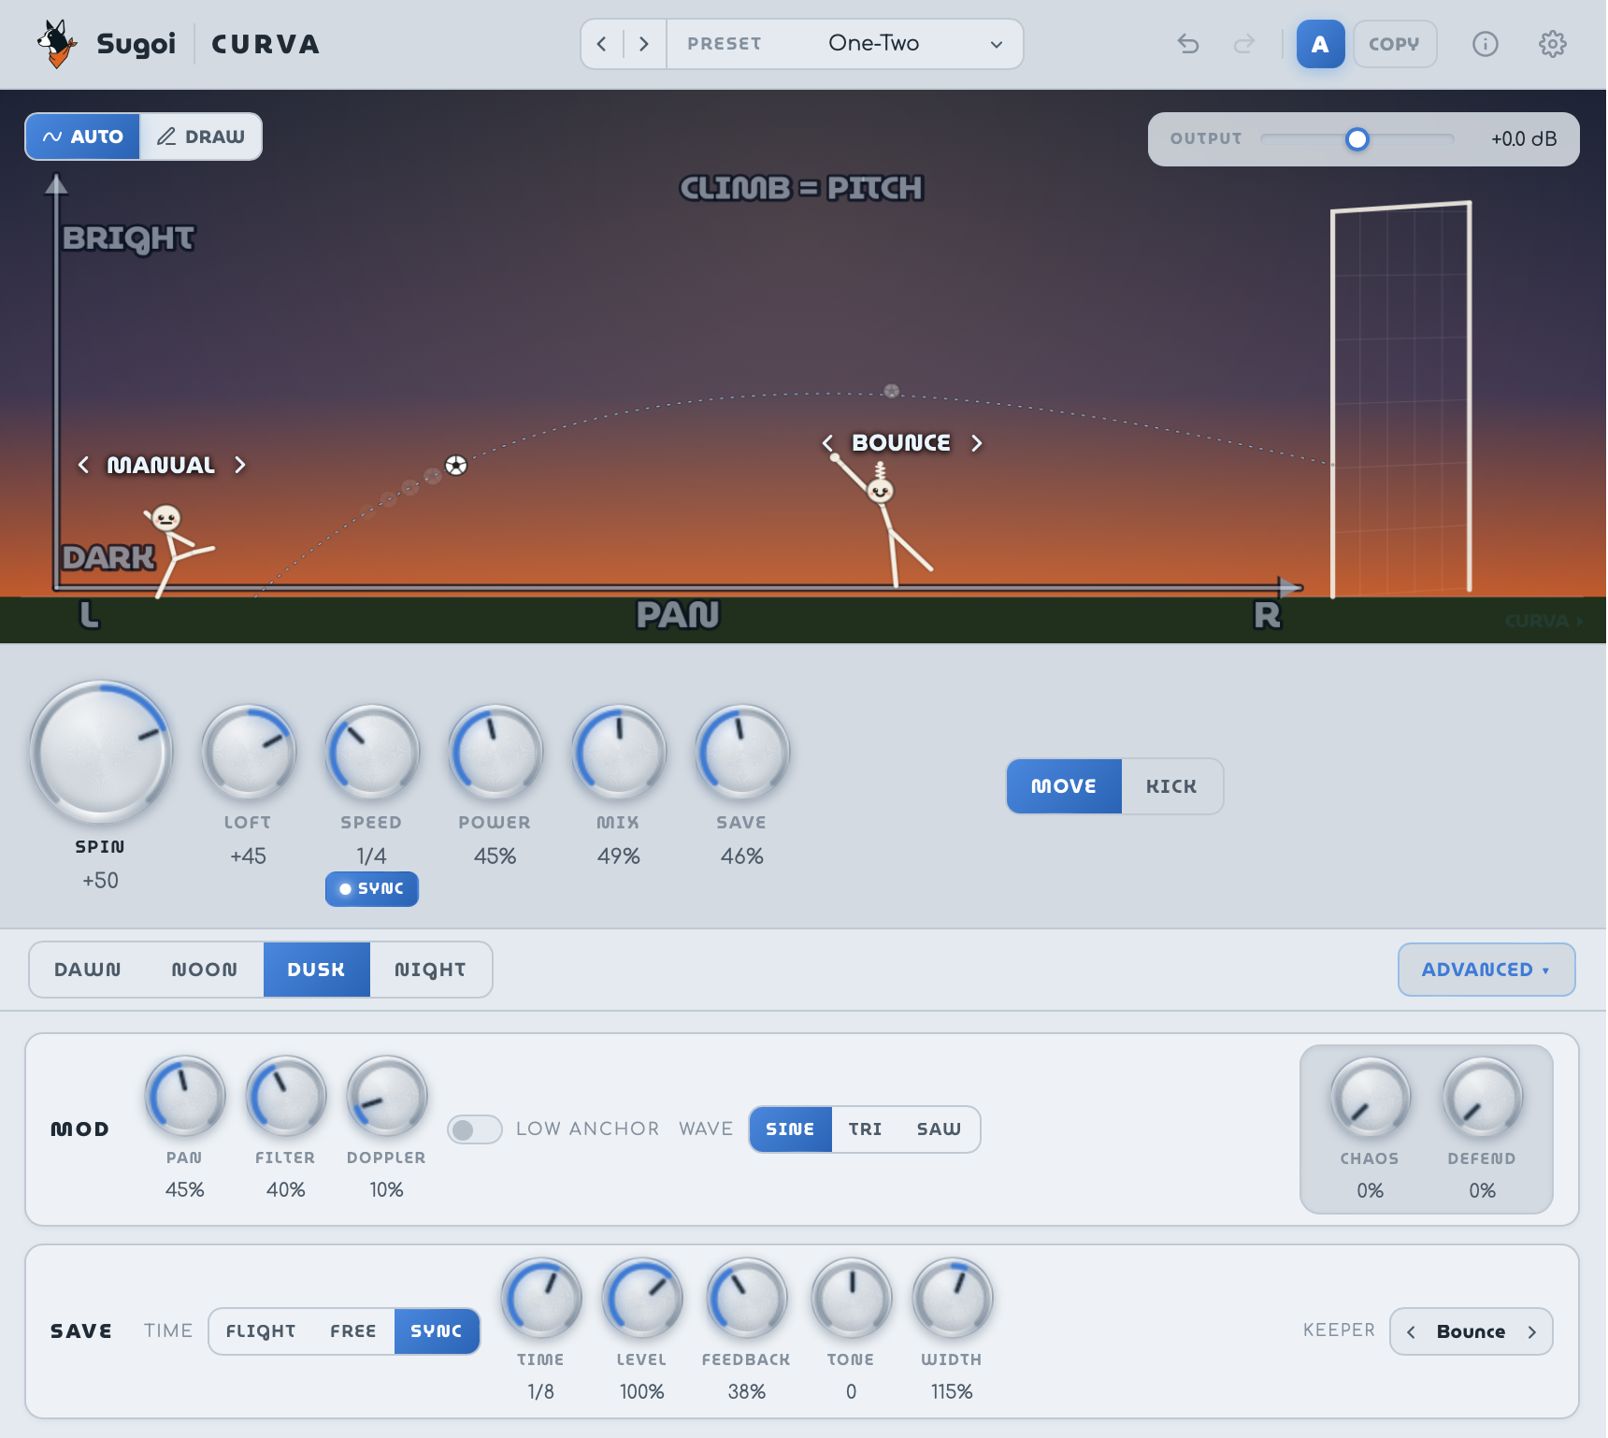Go to the previous preset arrow
The height and width of the screenshot is (1438, 1608).
pyautogui.click(x=602, y=44)
